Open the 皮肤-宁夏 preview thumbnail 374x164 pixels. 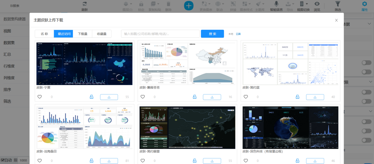tap(84, 64)
